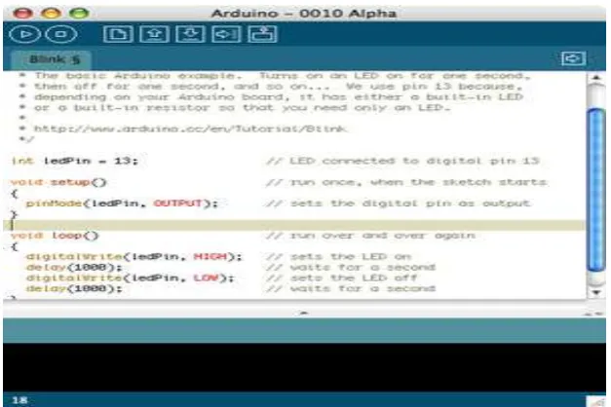Click the last delay(1000) statement
This screenshot has height=407, width=611.
point(74,288)
